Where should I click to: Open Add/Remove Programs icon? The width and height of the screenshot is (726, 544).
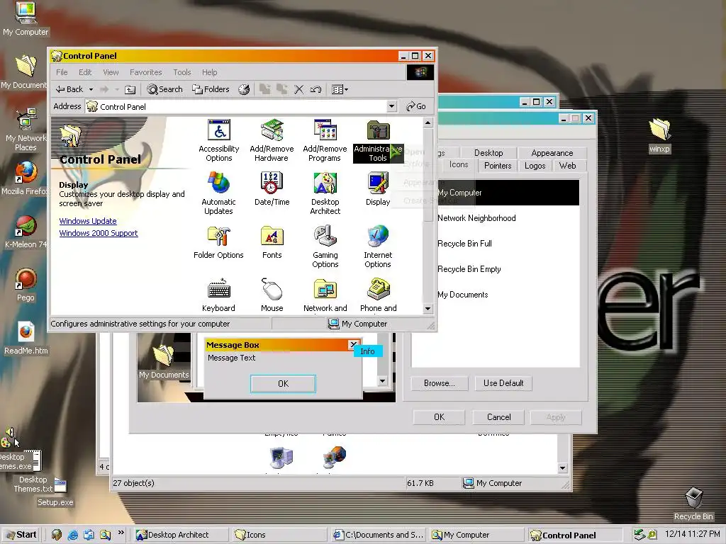[x=325, y=141]
